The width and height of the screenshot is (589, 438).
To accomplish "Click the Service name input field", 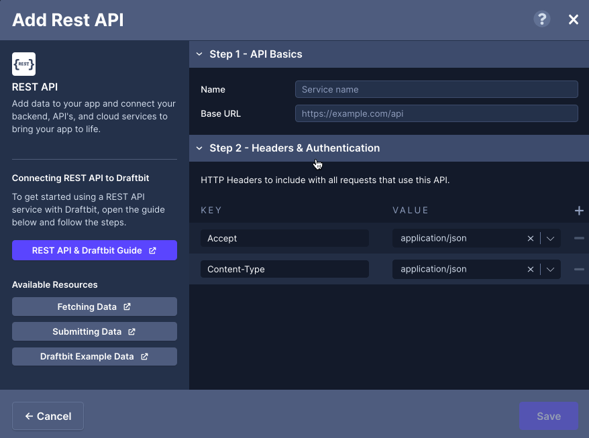I will [436, 89].
